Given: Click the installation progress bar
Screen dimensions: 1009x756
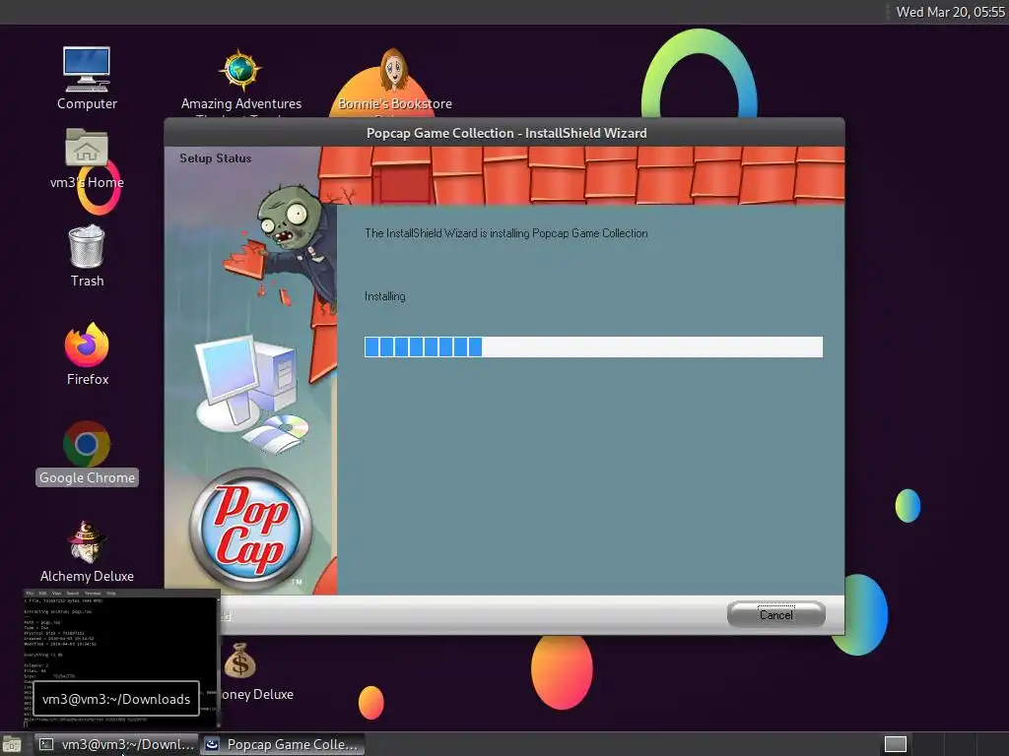Looking at the screenshot, I should 593,346.
